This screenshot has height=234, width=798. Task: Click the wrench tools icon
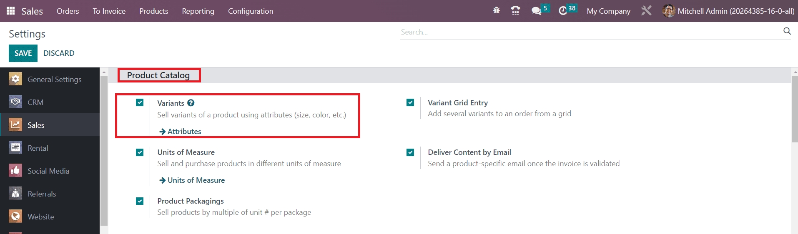pyautogui.click(x=646, y=11)
